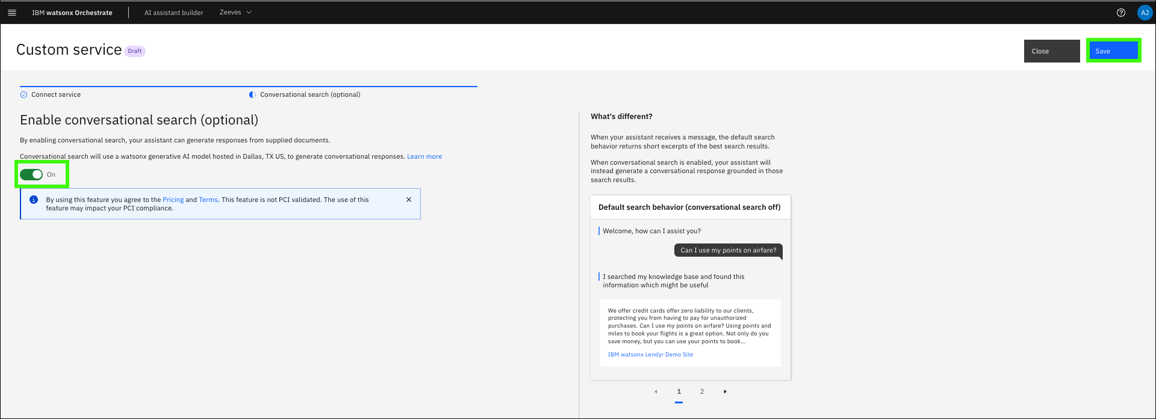1156x419 pixels.
Task: Open the IBM watsonx Lendyr Demo Site link
Action: click(650, 355)
